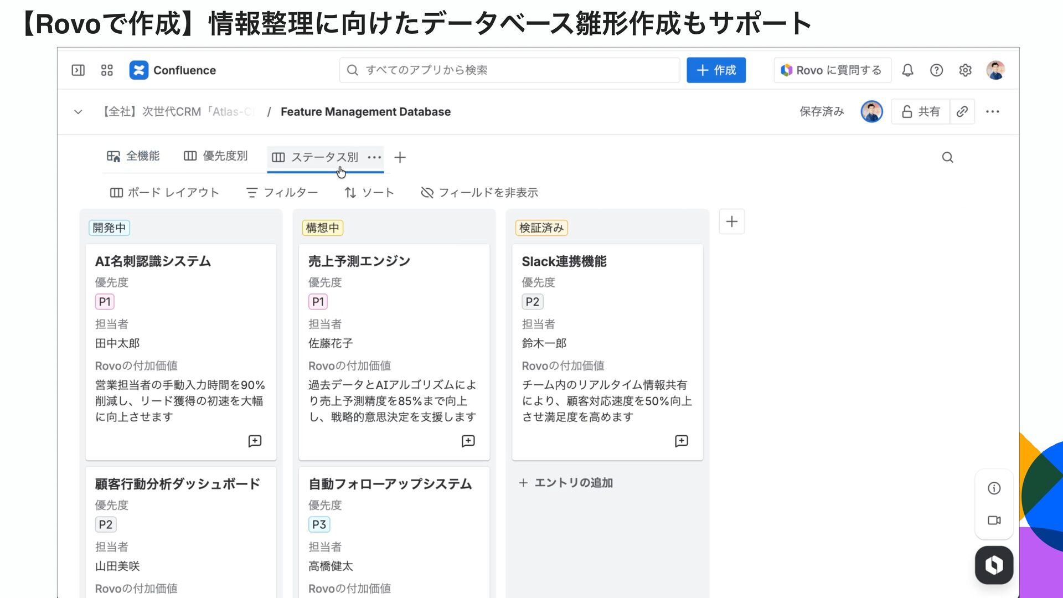Switch to the 優先度別 view tab
Screen dimensions: 1063x598
click(x=215, y=156)
